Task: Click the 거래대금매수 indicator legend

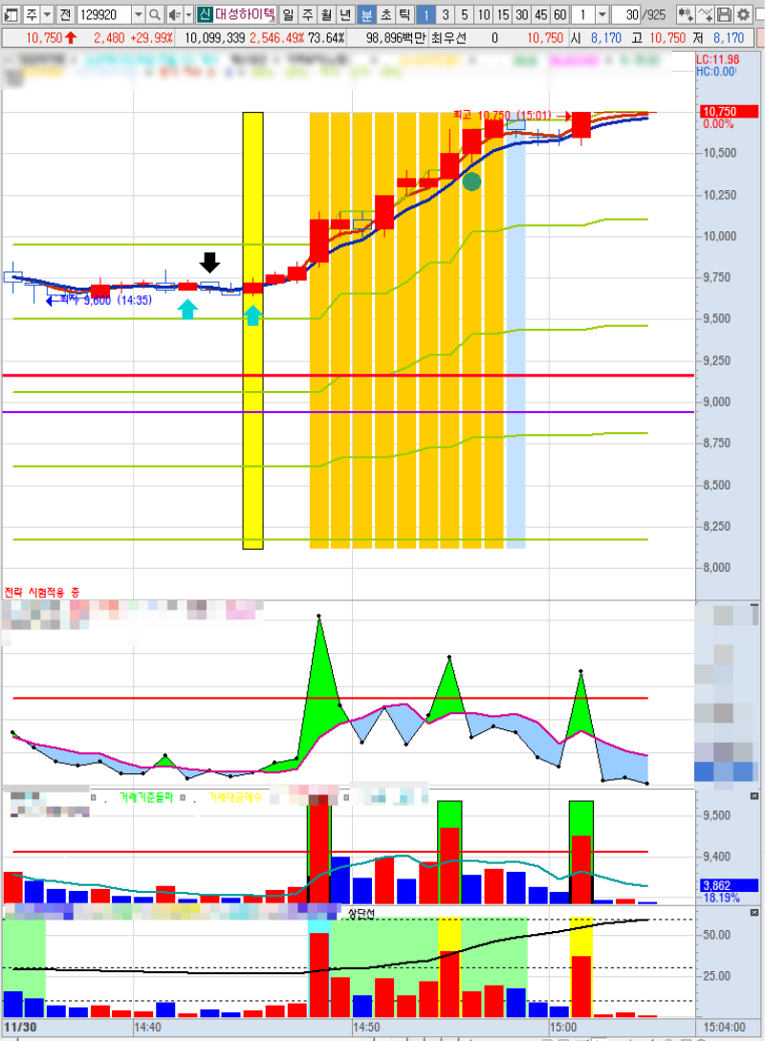Action: pos(236,797)
